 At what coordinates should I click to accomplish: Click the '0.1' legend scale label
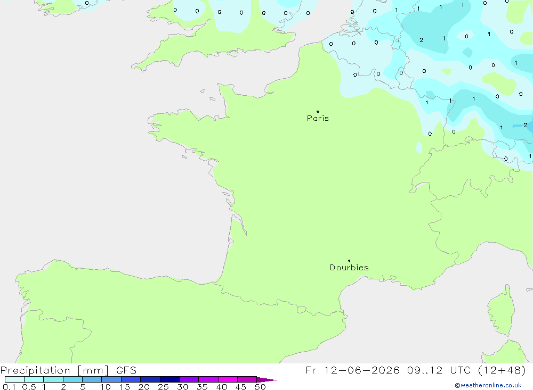[9, 387]
